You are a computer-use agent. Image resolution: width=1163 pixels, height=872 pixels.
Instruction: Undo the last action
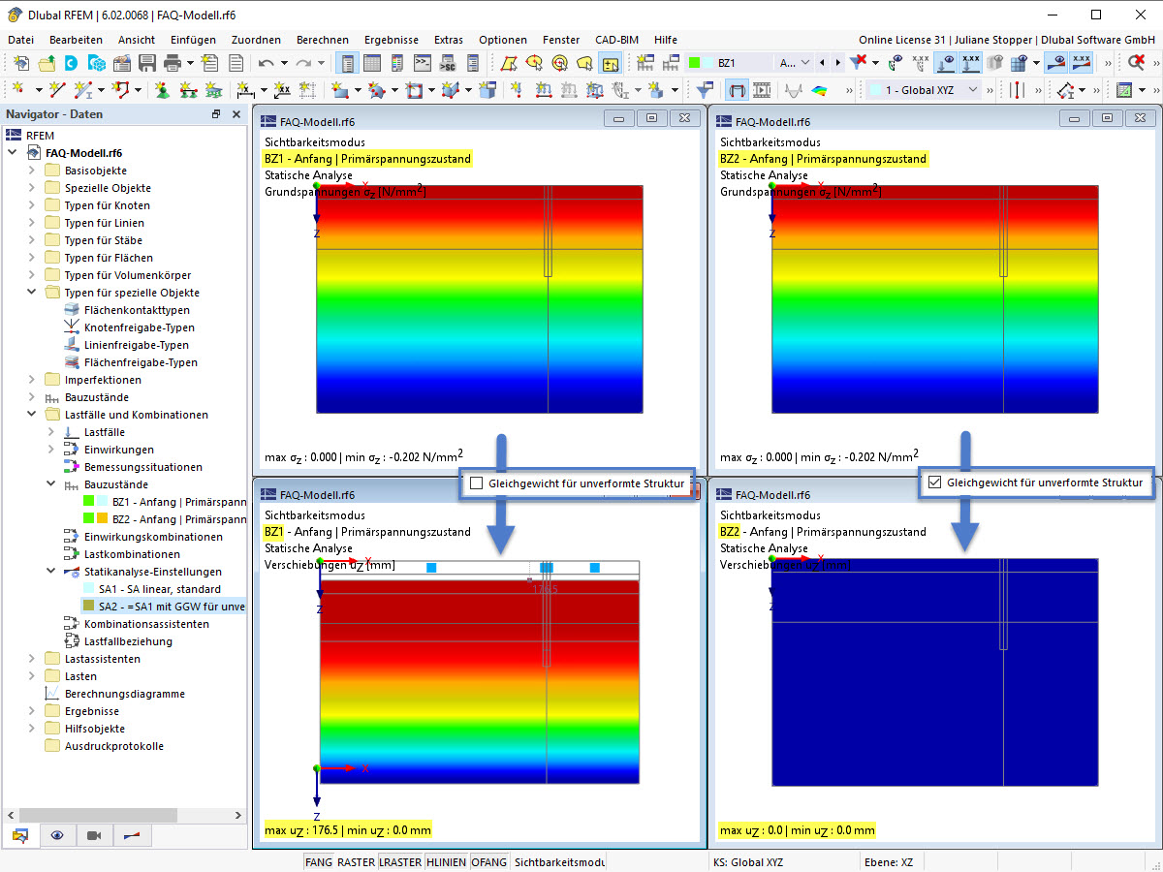(x=266, y=63)
